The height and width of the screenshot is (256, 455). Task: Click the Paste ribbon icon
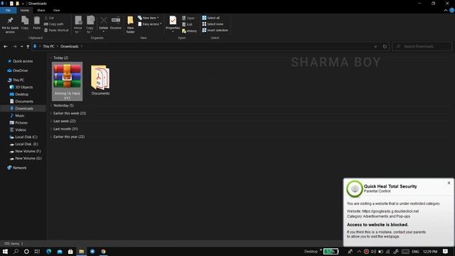36,23
